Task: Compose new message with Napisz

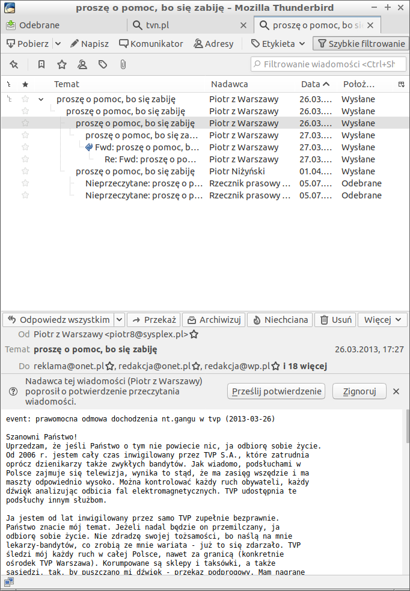Action: coord(90,44)
